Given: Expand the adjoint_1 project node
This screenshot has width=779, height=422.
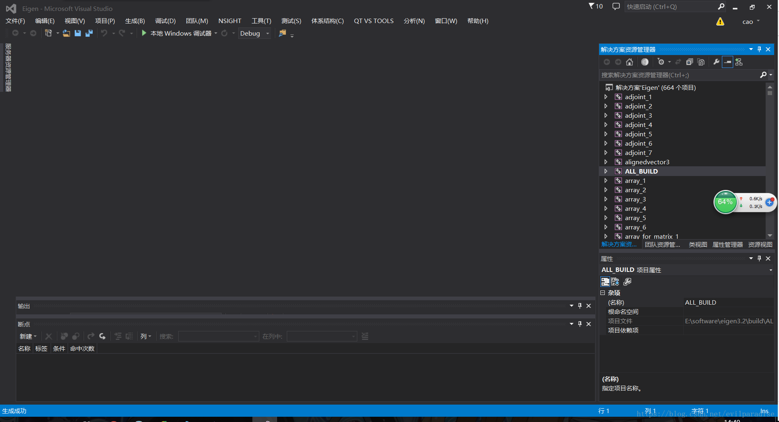Looking at the screenshot, I should pyautogui.click(x=606, y=97).
